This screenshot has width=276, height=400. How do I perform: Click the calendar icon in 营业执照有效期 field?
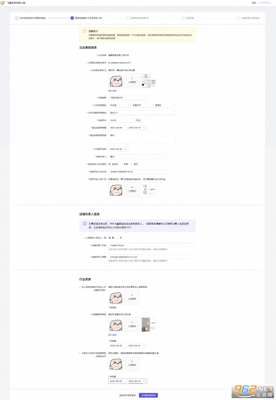click(x=144, y=128)
